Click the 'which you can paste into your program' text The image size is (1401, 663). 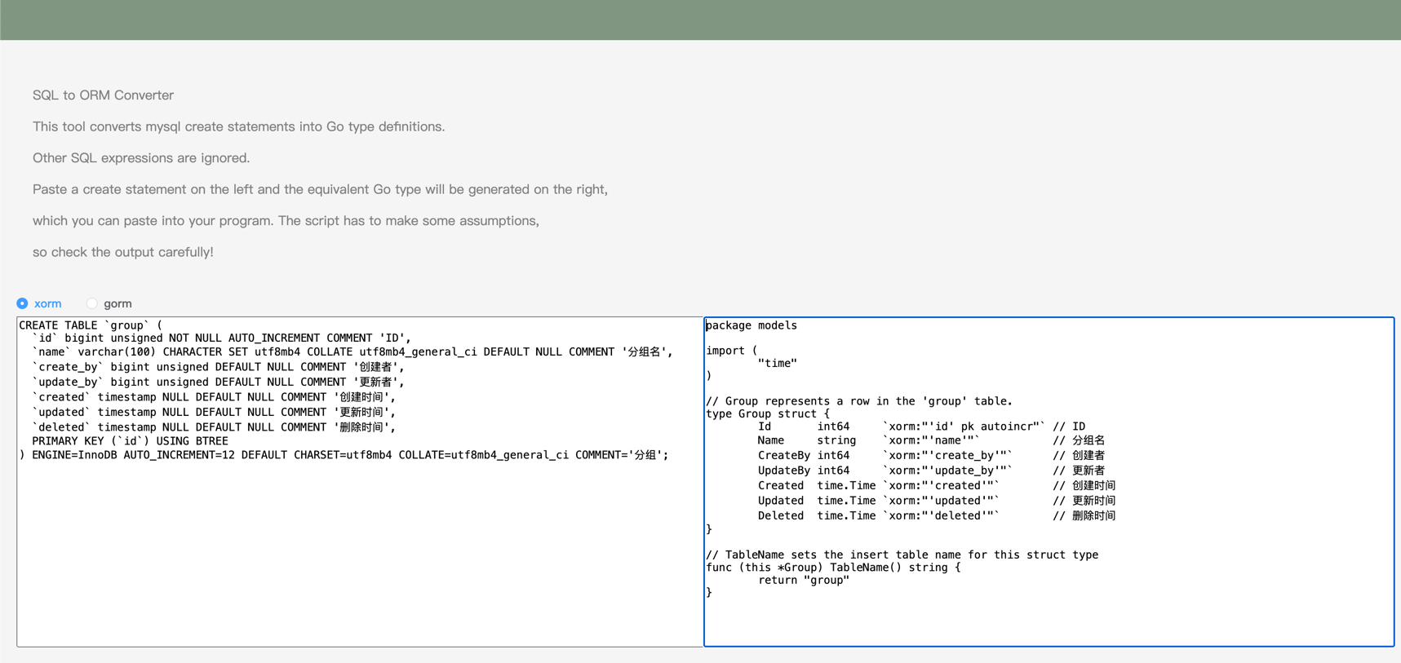tap(286, 221)
